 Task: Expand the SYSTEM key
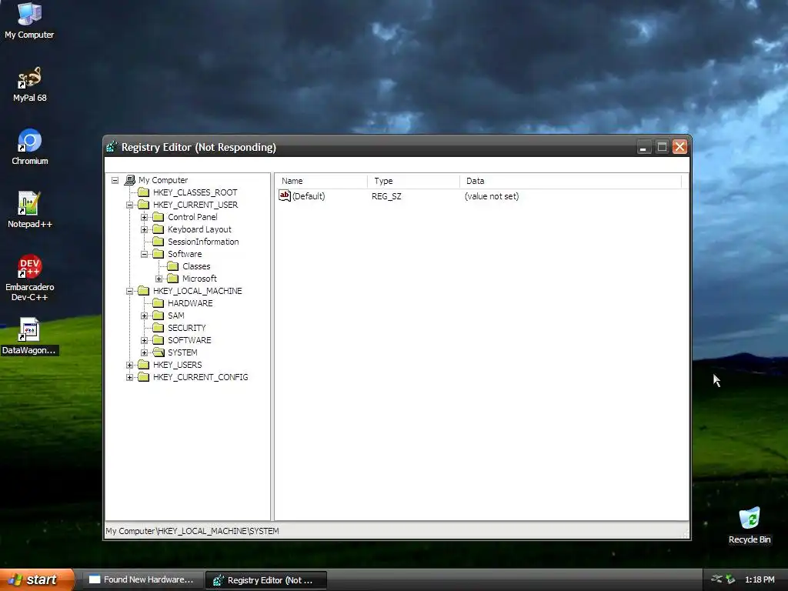(x=144, y=352)
